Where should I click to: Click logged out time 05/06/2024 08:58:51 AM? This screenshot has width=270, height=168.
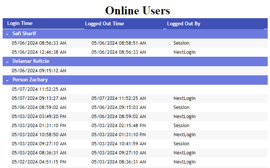[119, 43]
